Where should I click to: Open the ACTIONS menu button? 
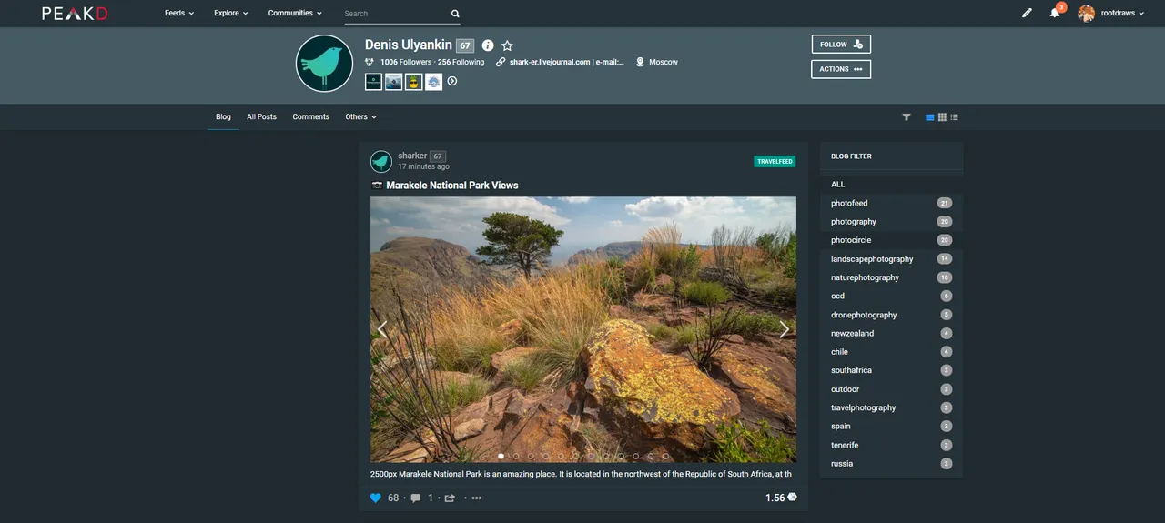pos(841,69)
